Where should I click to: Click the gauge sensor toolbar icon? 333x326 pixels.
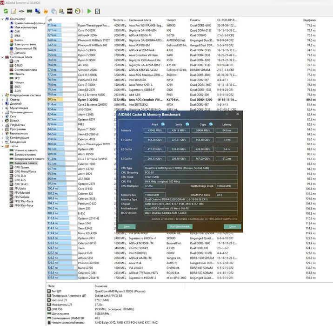coord(78,11)
